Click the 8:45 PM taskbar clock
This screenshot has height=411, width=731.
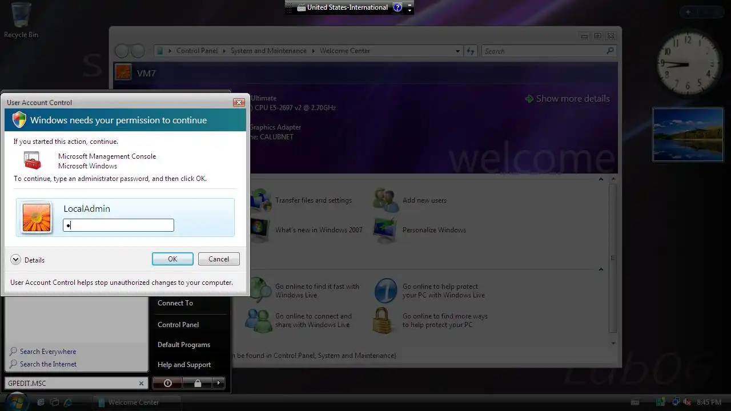coord(709,402)
